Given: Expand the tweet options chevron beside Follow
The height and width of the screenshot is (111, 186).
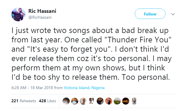Looking at the screenshot, I should [x=173, y=14].
